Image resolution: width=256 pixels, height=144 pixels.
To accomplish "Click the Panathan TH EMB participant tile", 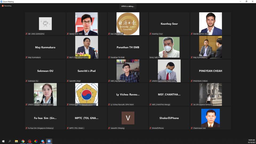I will (128, 47).
